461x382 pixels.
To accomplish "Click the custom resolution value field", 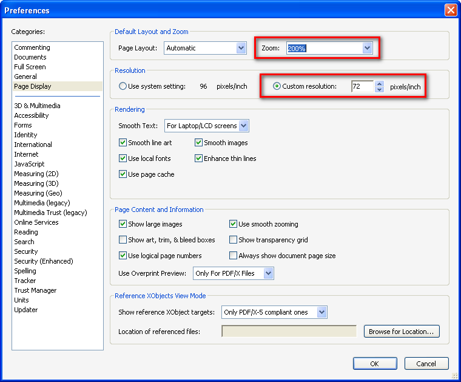I will point(362,87).
